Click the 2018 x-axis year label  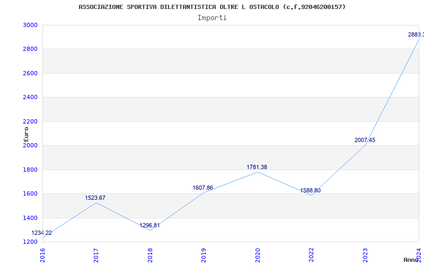pos(150,255)
